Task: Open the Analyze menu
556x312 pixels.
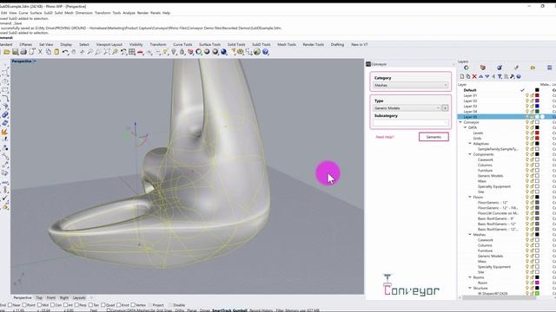Action: tap(129, 13)
